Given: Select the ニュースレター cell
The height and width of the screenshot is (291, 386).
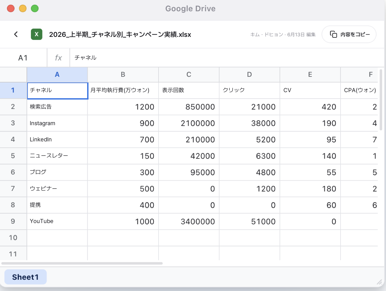Looking at the screenshot, I should click(x=57, y=156).
